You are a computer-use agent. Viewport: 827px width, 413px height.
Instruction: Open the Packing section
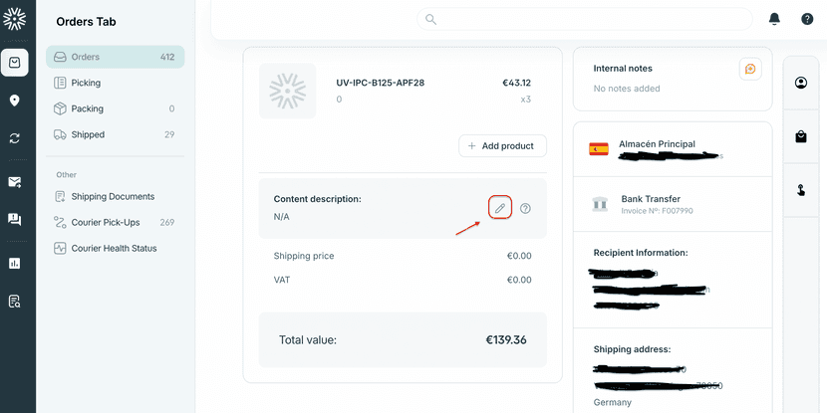pyautogui.click(x=88, y=108)
